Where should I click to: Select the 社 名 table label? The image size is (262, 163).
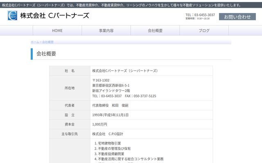tap(70, 70)
